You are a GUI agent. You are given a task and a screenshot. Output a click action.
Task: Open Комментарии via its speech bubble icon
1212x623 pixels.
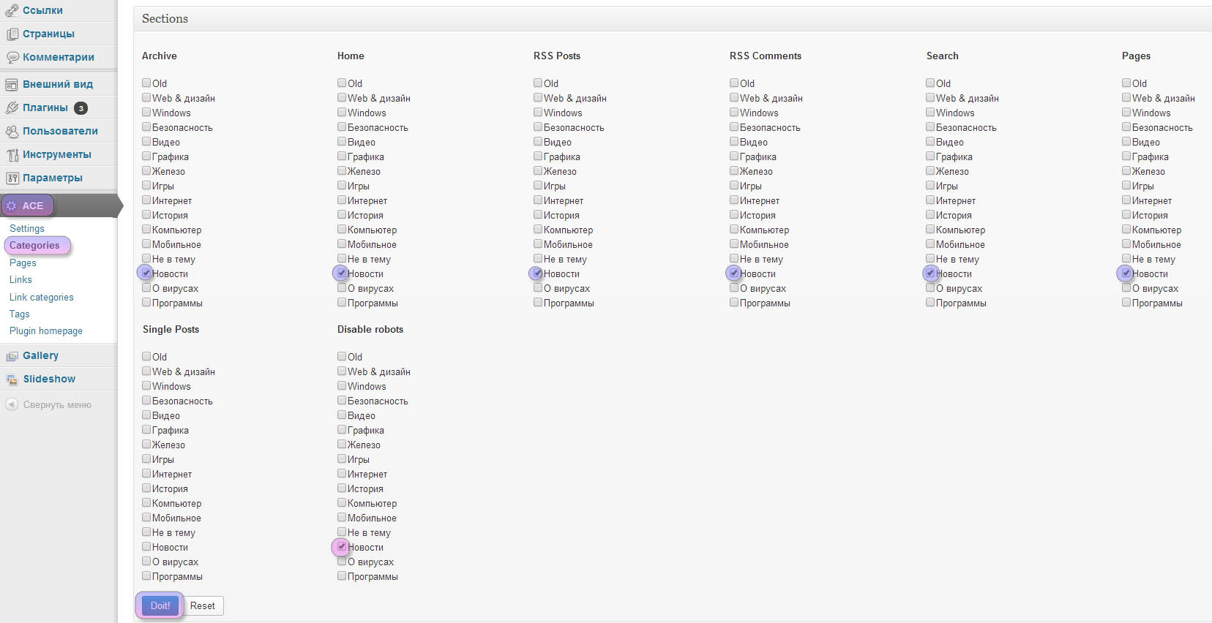[12, 58]
